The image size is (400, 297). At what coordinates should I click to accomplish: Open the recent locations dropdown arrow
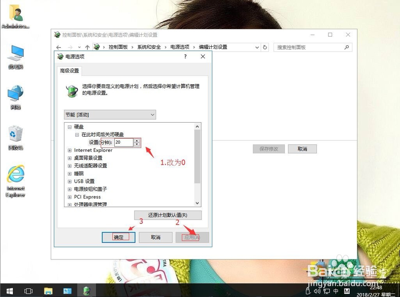(x=79, y=48)
